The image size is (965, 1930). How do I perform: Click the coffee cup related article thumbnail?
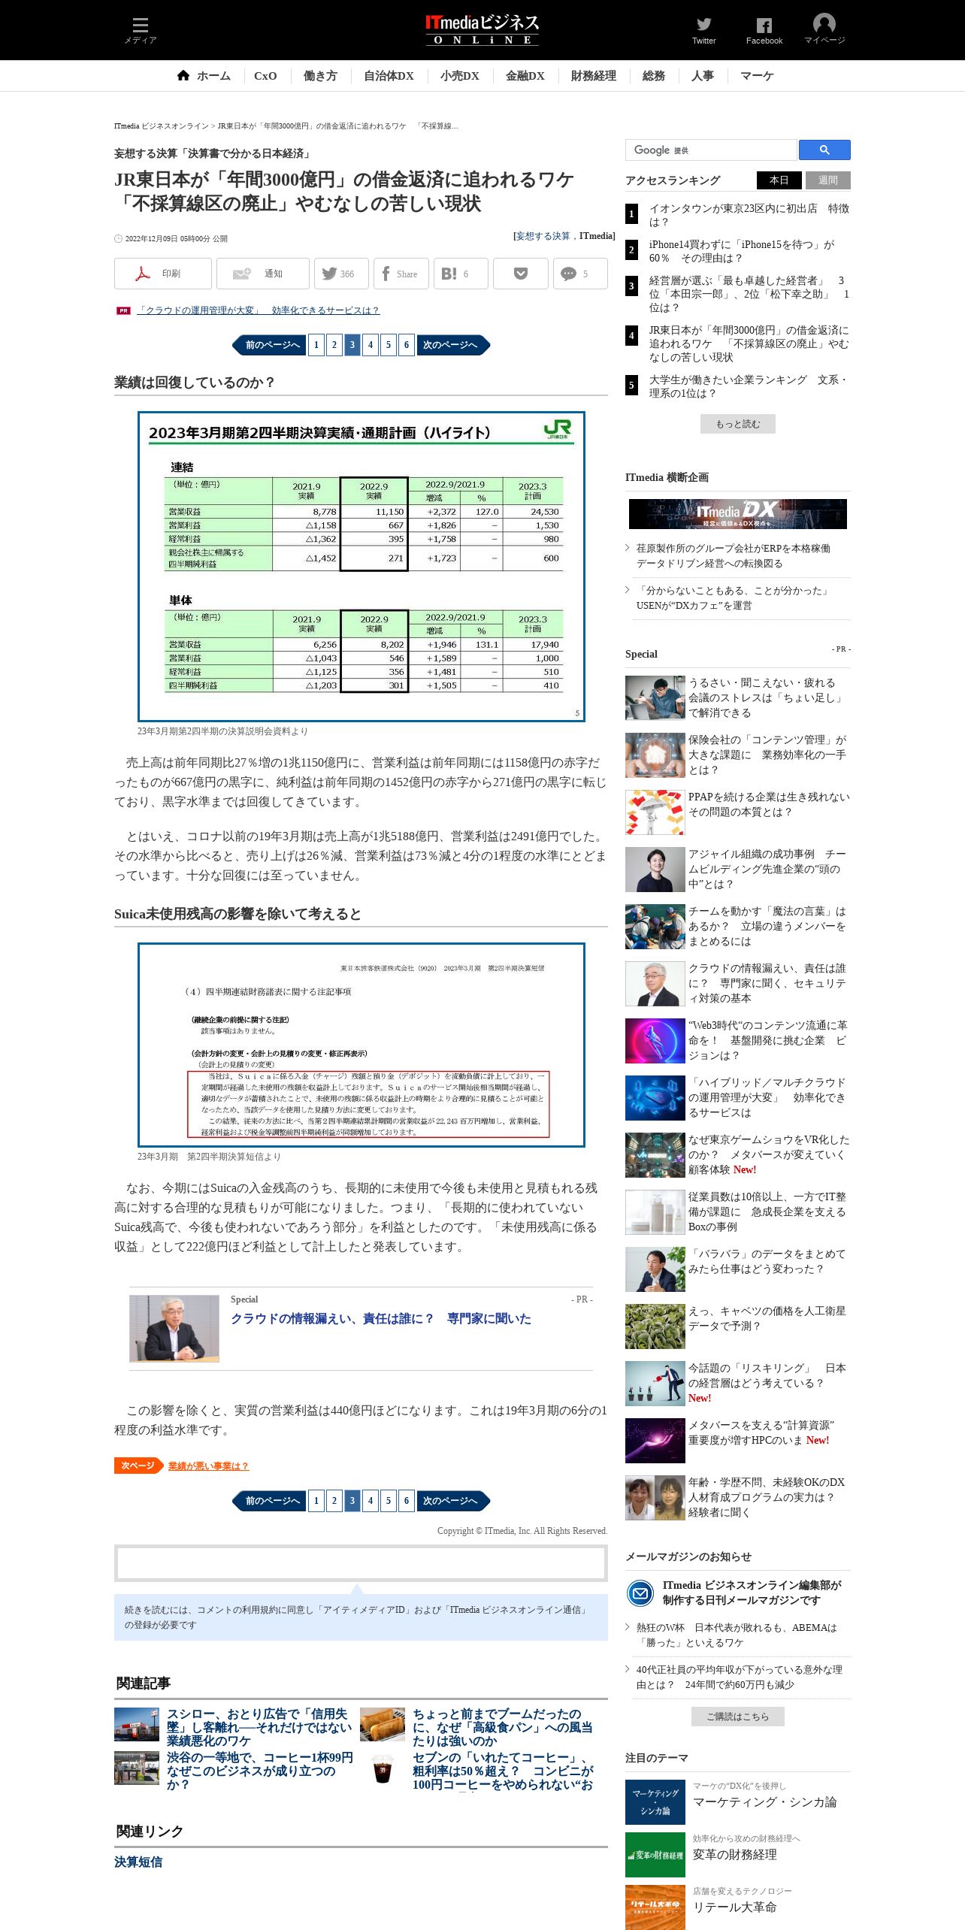383,1768
